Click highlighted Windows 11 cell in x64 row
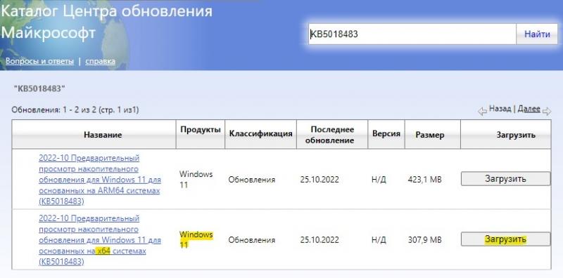The height and width of the screenshot is (278, 563). coord(196,240)
